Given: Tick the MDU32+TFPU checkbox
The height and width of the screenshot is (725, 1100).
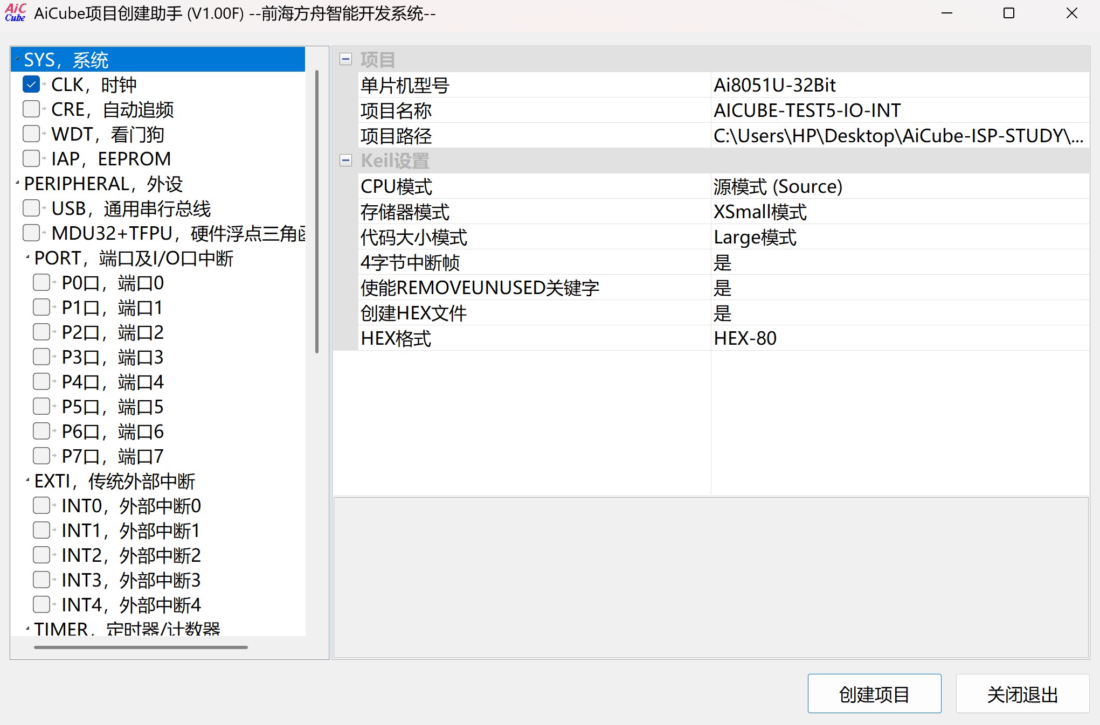Looking at the screenshot, I should click(31, 233).
